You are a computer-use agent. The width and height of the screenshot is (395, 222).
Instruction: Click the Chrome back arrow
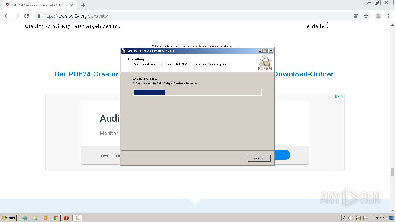(x=7, y=16)
